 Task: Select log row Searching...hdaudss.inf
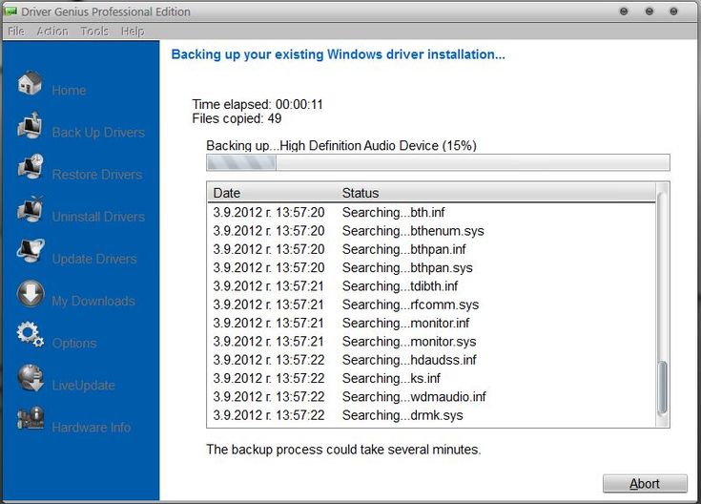(431, 360)
